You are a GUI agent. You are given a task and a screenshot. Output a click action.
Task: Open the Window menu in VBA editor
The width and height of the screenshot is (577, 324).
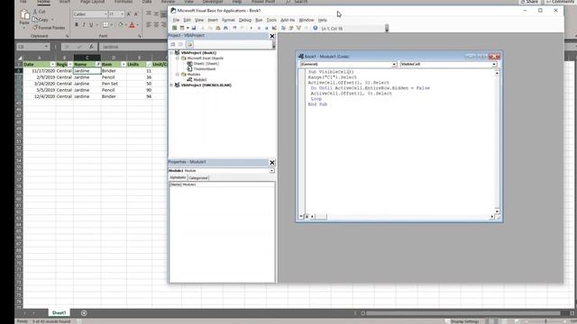[307, 20]
